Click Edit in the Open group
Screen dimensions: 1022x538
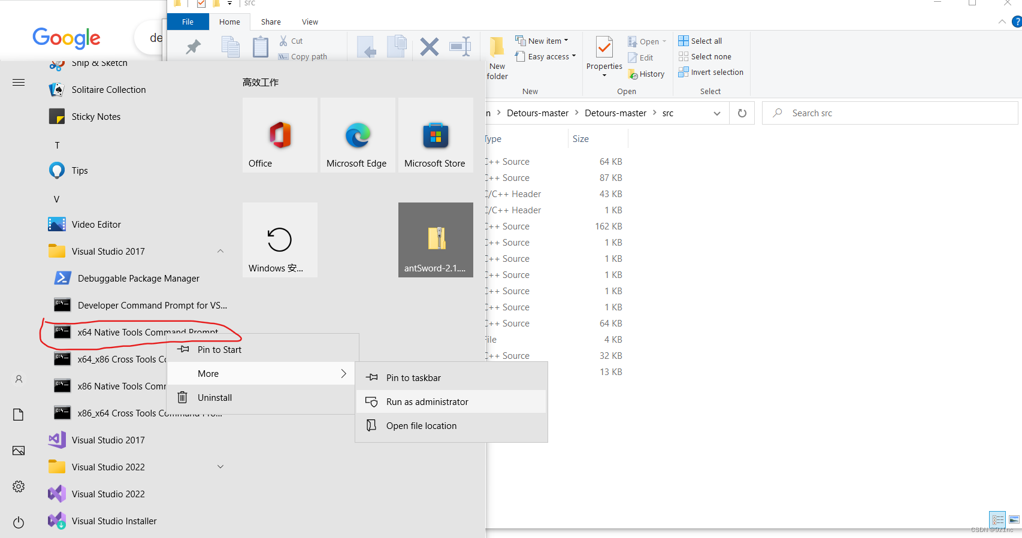[640, 58]
